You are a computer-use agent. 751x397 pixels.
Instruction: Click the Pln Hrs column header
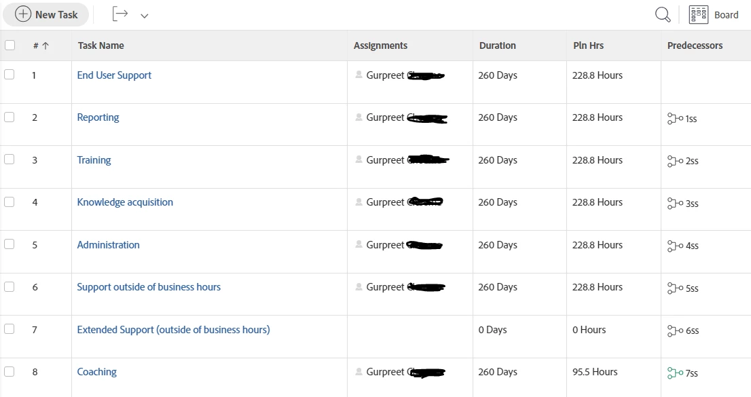[588, 45]
